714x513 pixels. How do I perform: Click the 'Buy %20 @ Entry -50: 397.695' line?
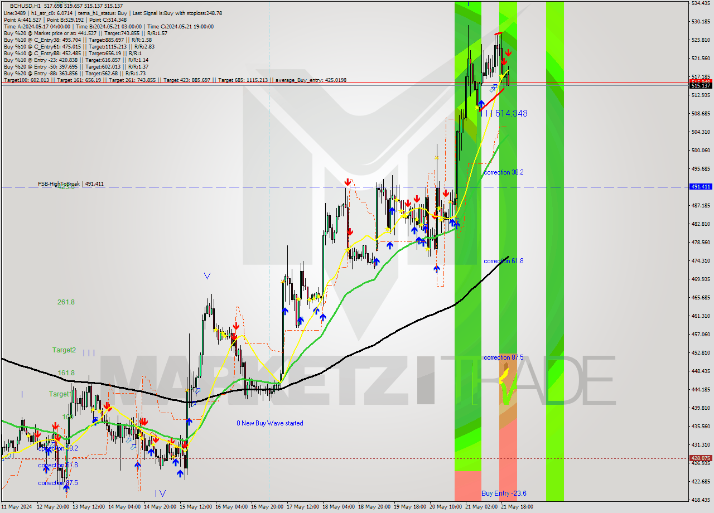(x=76, y=66)
